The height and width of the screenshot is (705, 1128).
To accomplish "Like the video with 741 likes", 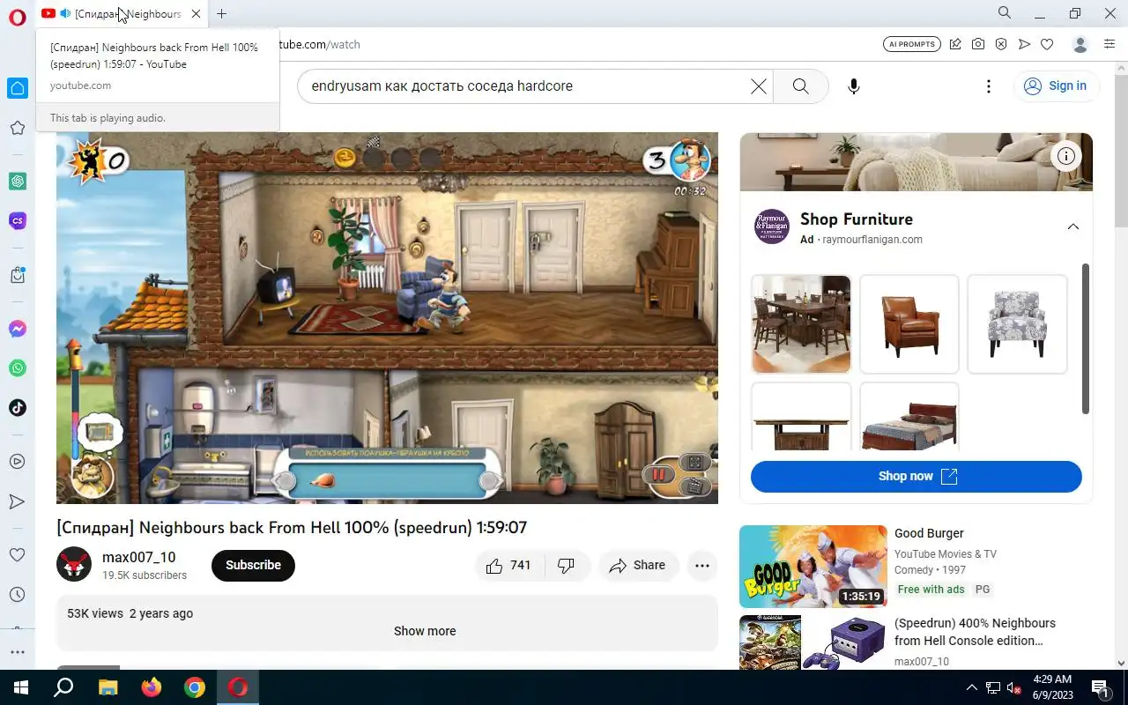I will [508, 565].
